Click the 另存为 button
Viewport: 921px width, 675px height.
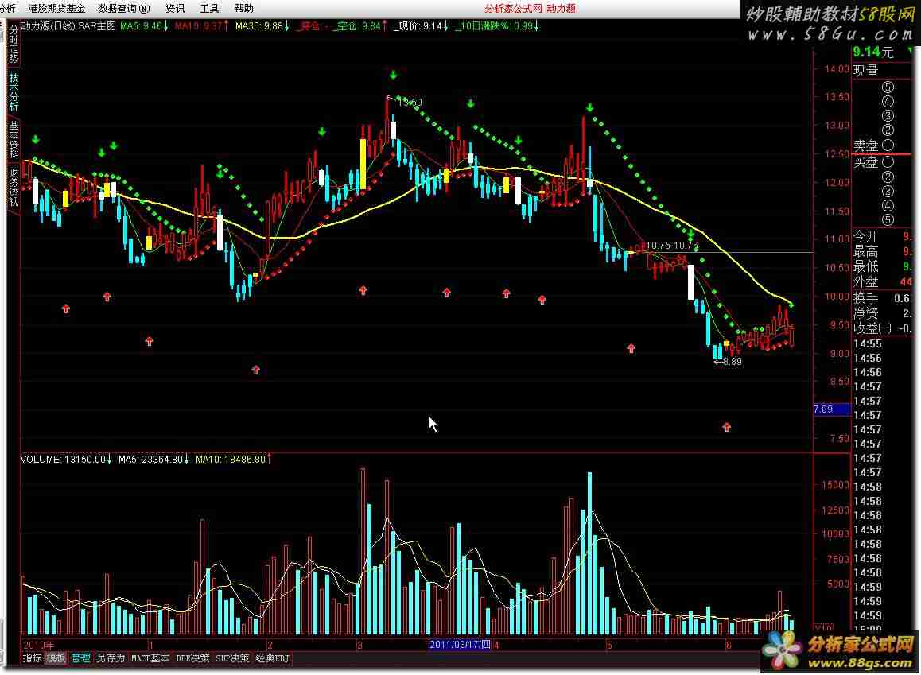(111, 658)
